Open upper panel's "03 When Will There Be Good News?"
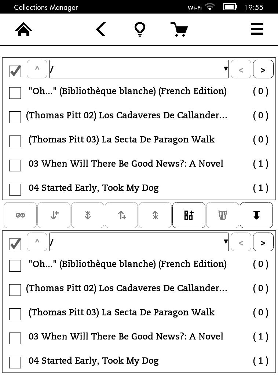This screenshot has width=278, height=375. (x=126, y=164)
